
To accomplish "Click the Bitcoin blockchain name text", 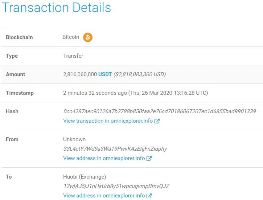I will (71, 37).
